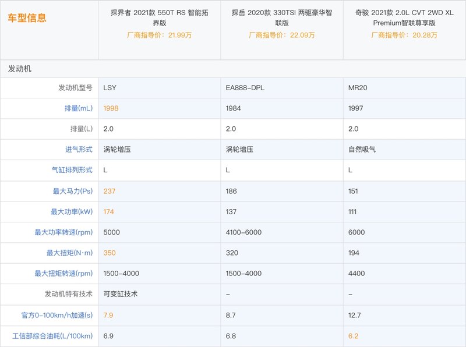Select the 发动机型号 row label
466x347 pixels.
76,88
